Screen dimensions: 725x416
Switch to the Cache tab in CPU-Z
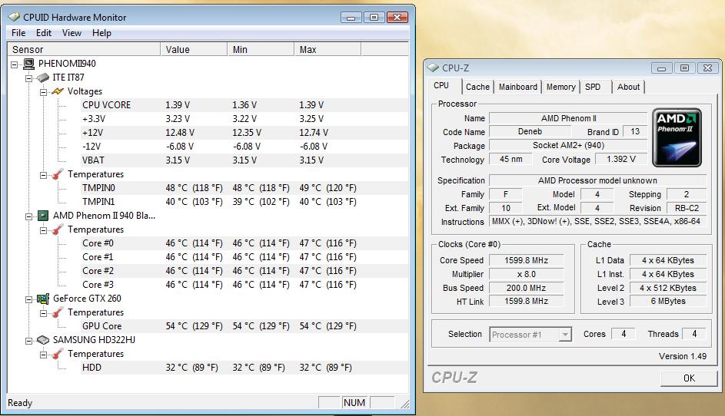[477, 87]
